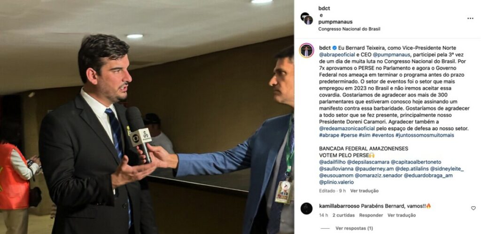Reply to kamillabarrooso with Responder
The image size is (481, 234).
(371, 215)
